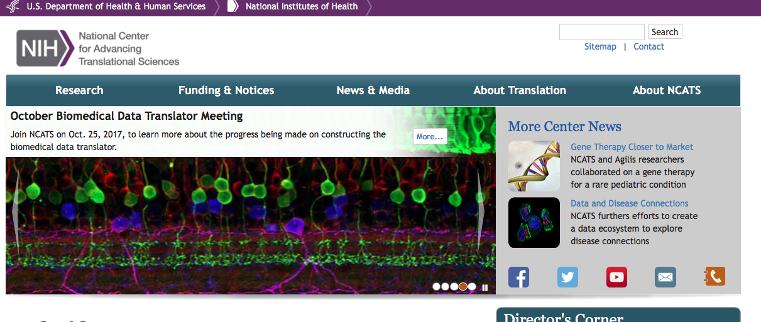Select the first carousel slide dot
Image resolution: width=761 pixels, height=322 pixels.
pos(437,287)
